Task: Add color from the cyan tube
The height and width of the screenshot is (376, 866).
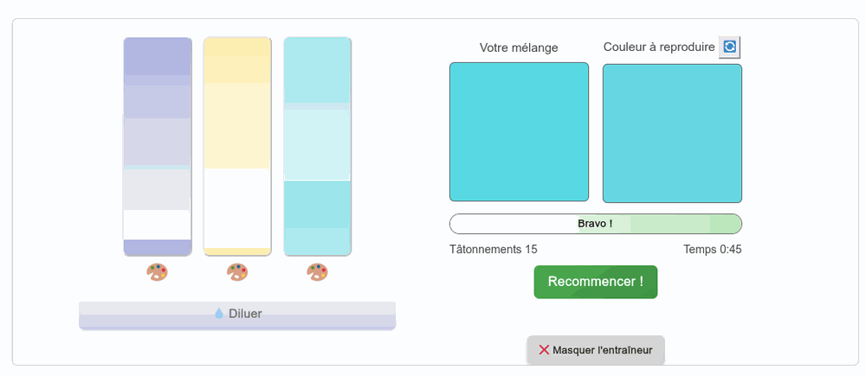Action: pyautogui.click(x=317, y=147)
